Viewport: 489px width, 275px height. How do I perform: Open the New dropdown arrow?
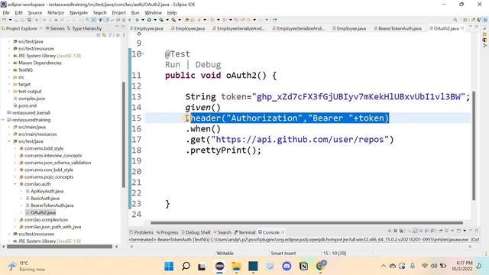pos(10,20)
